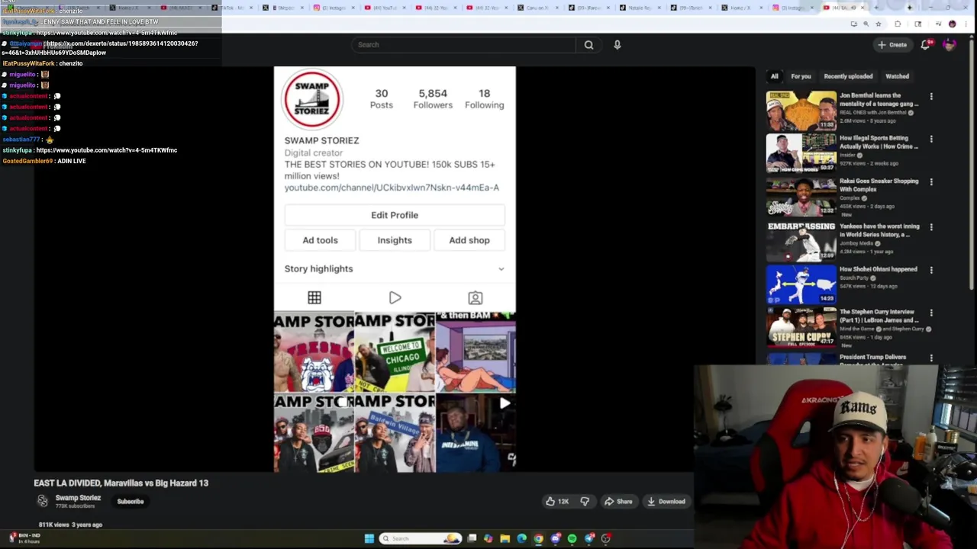The image size is (977, 549).
Task: Open Stephen Curry Interview thumbnail
Action: (x=801, y=327)
